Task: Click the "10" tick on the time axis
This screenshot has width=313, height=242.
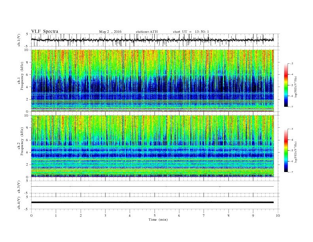Action: pyautogui.click(x=278, y=216)
